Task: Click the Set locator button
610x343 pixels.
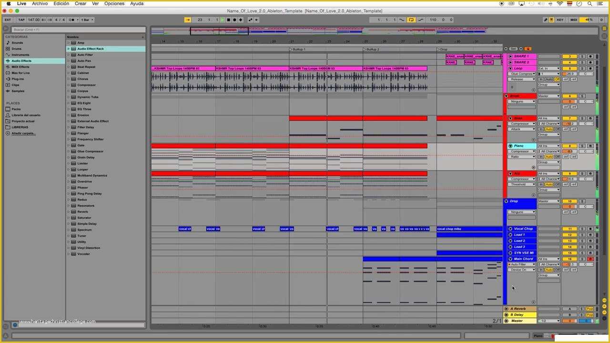Action: click(x=513, y=49)
